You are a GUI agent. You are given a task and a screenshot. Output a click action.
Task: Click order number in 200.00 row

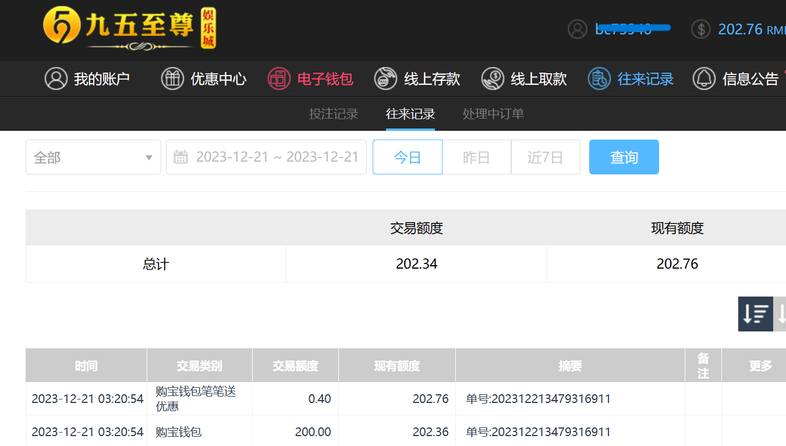pos(539,432)
